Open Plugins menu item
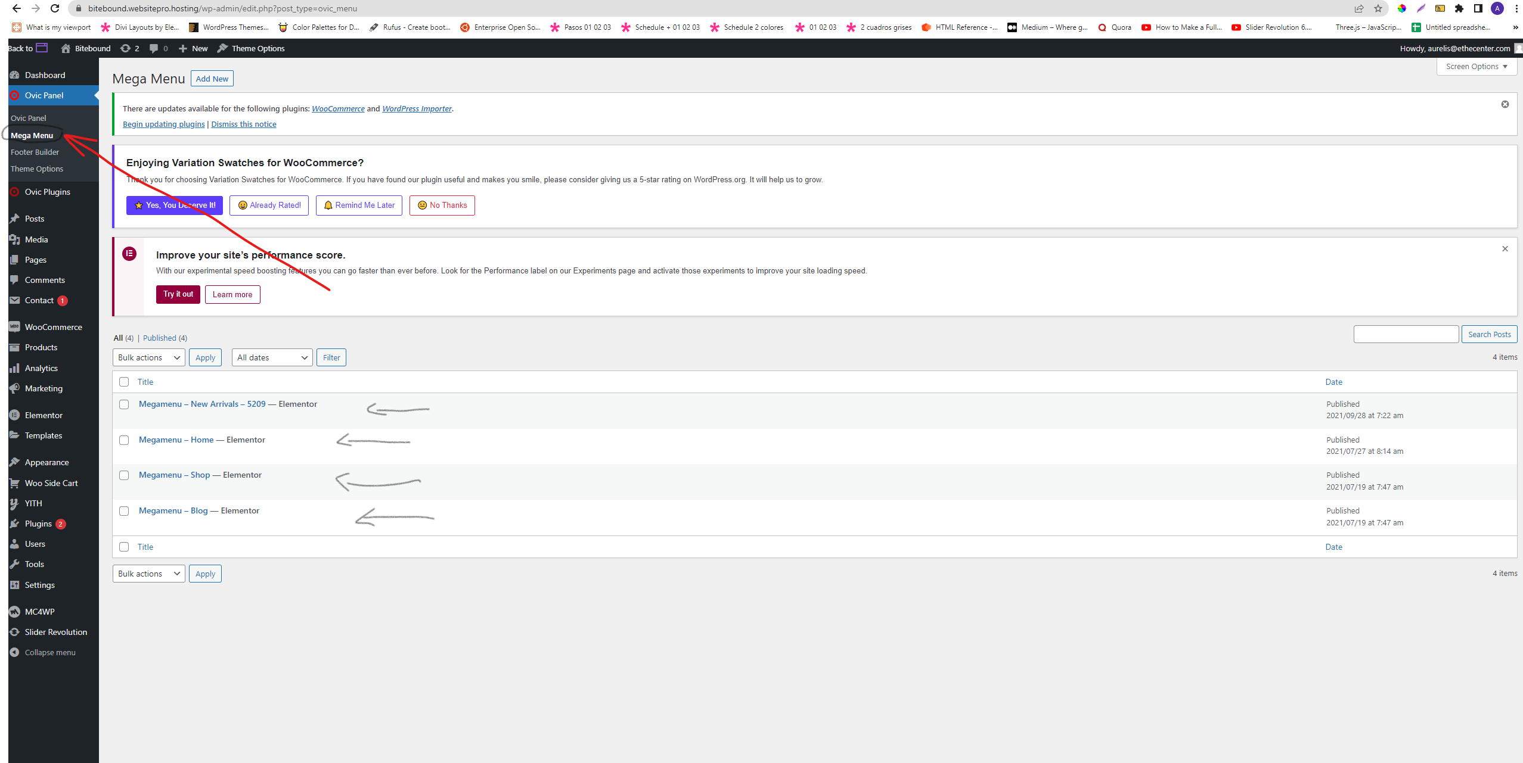Viewport: 1523px width, 763px height. coord(38,524)
